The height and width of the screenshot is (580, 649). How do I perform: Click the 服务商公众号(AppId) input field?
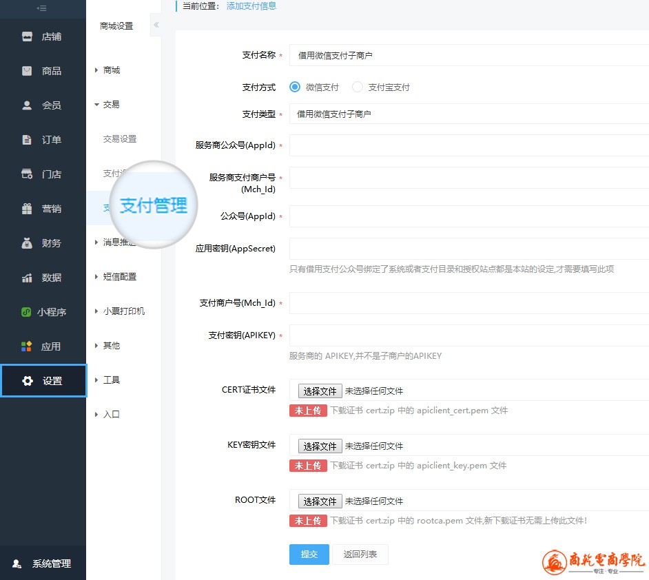click(469, 145)
